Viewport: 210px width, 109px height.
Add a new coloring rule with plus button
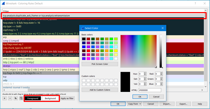pos(4,98)
